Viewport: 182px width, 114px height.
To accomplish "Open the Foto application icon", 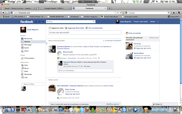I will [x=22, y=65].
